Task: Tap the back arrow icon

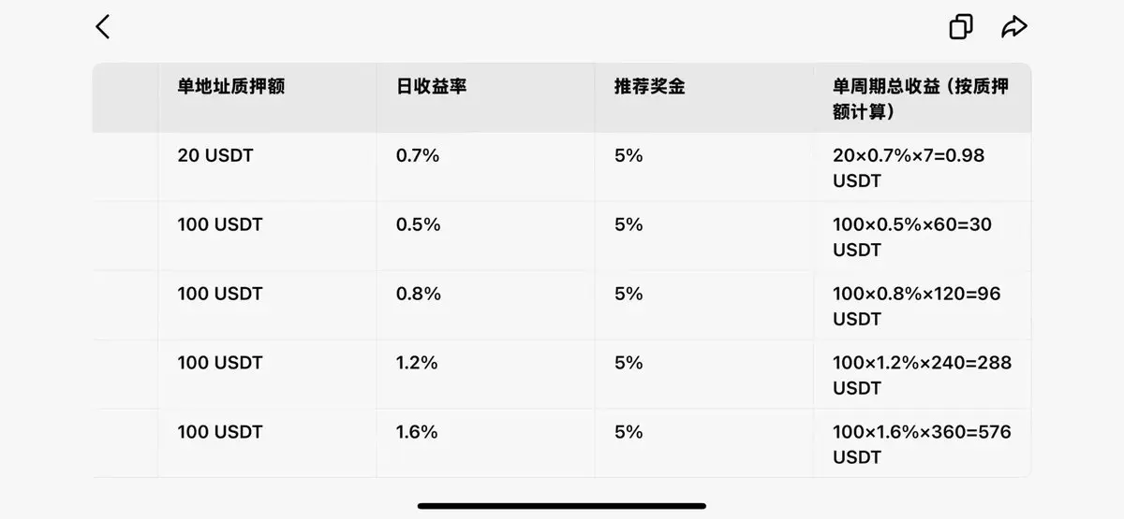Action: pyautogui.click(x=103, y=27)
